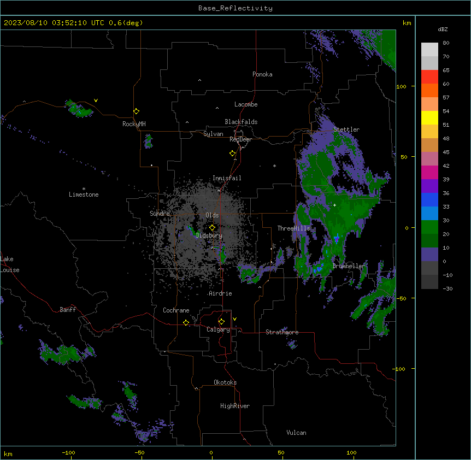Click the RockyMH label
Screen dimensions: 471x460
pyautogui.click(x=134, y=124)
